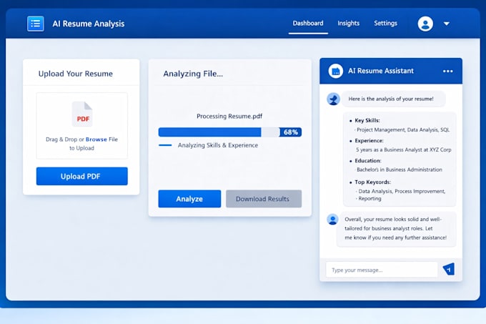Focus the Type your message field
486x324 pixels.
point(382,270)
